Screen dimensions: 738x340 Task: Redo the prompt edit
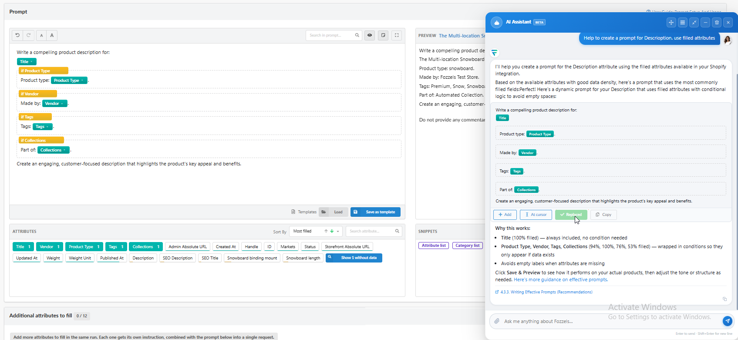(29, 35)
